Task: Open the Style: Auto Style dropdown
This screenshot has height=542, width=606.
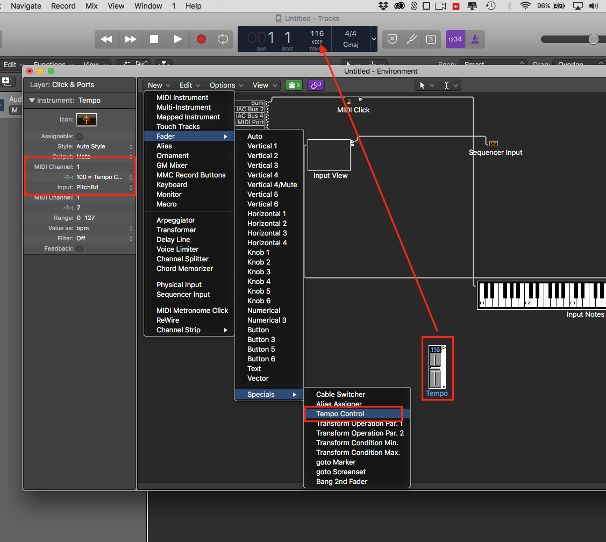Action: point(104,146)
